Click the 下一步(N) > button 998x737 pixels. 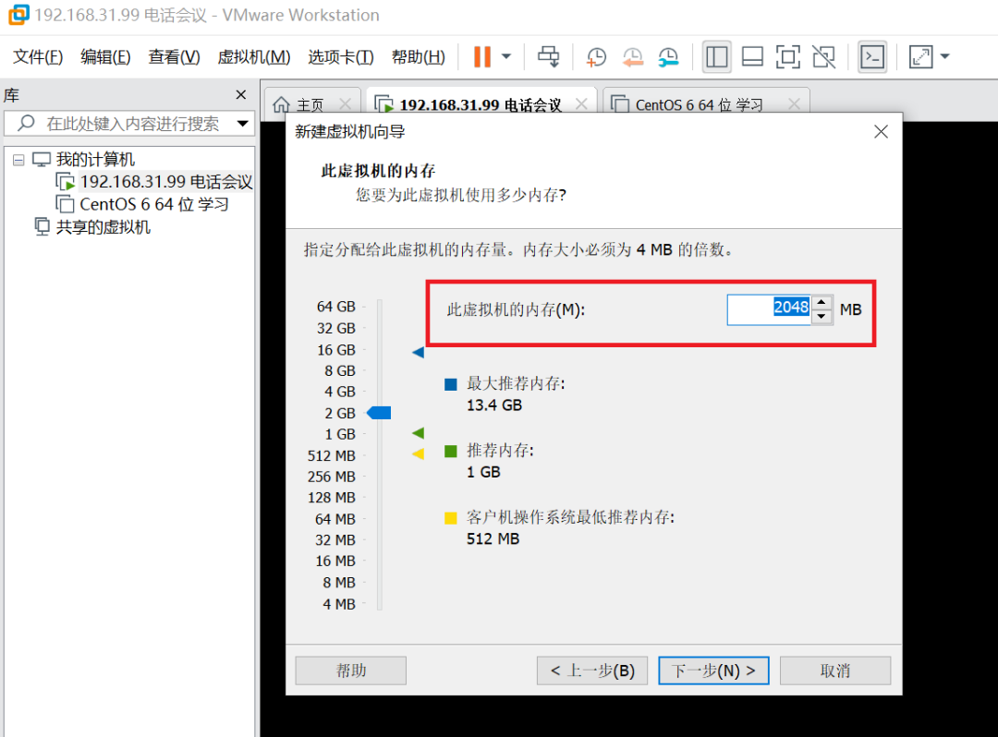point(713,671)
